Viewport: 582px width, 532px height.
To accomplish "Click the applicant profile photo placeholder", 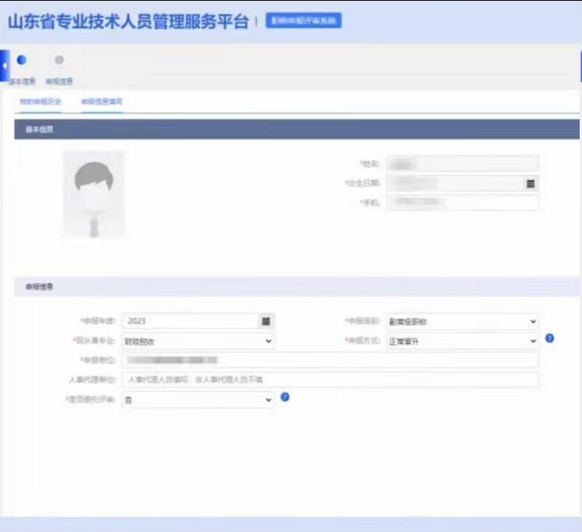I will 94,193.
